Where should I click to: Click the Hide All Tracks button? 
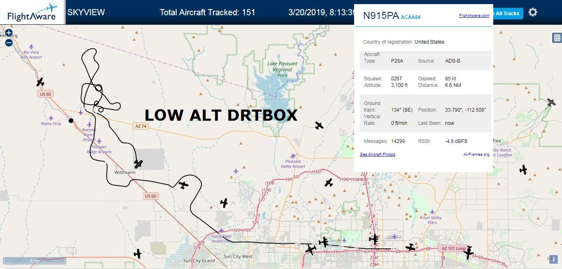click(x=508, y=14)
